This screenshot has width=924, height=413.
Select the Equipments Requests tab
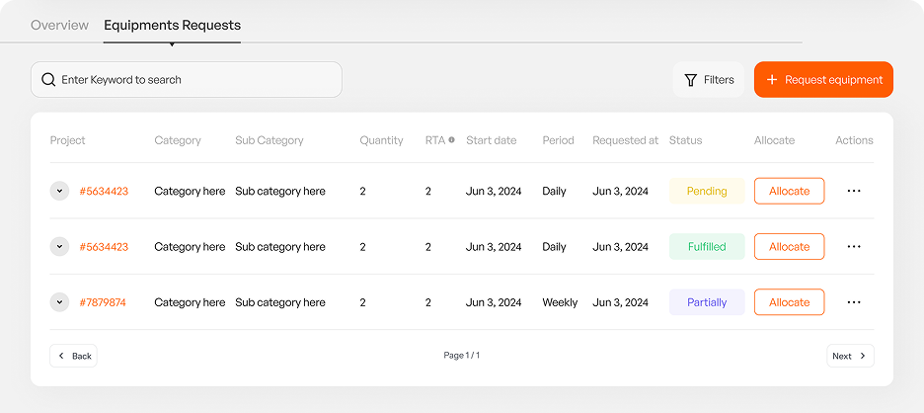[172, 25]
